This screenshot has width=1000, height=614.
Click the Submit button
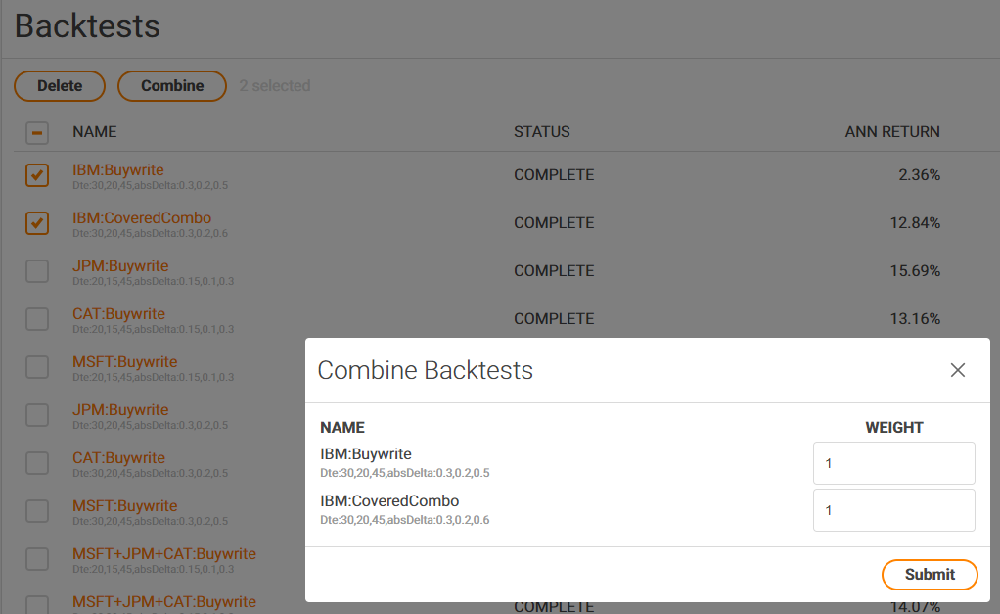(x=929, y=575)
